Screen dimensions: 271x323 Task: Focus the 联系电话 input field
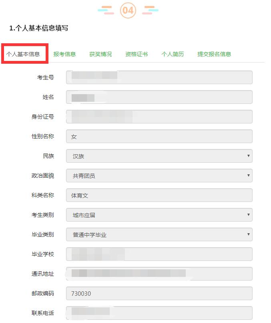[x=159, y=313]
